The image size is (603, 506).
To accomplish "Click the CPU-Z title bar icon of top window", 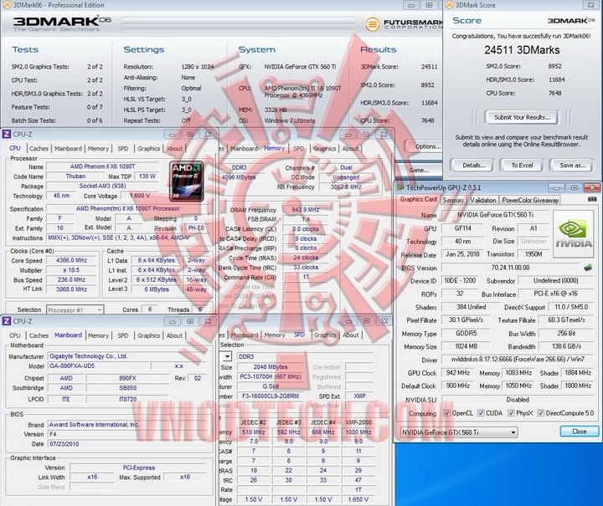I will (x=7, y=134).
